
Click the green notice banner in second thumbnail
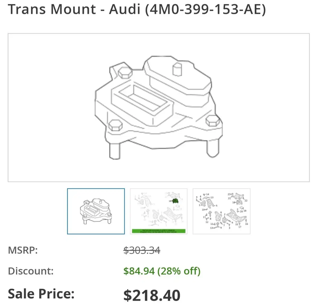(x=159, y=231)
